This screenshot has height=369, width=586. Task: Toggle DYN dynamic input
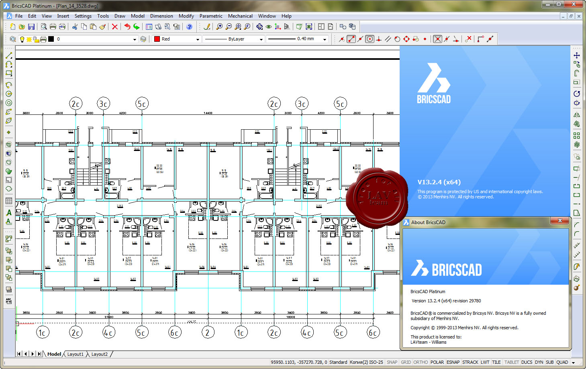(x=539, y=362)
